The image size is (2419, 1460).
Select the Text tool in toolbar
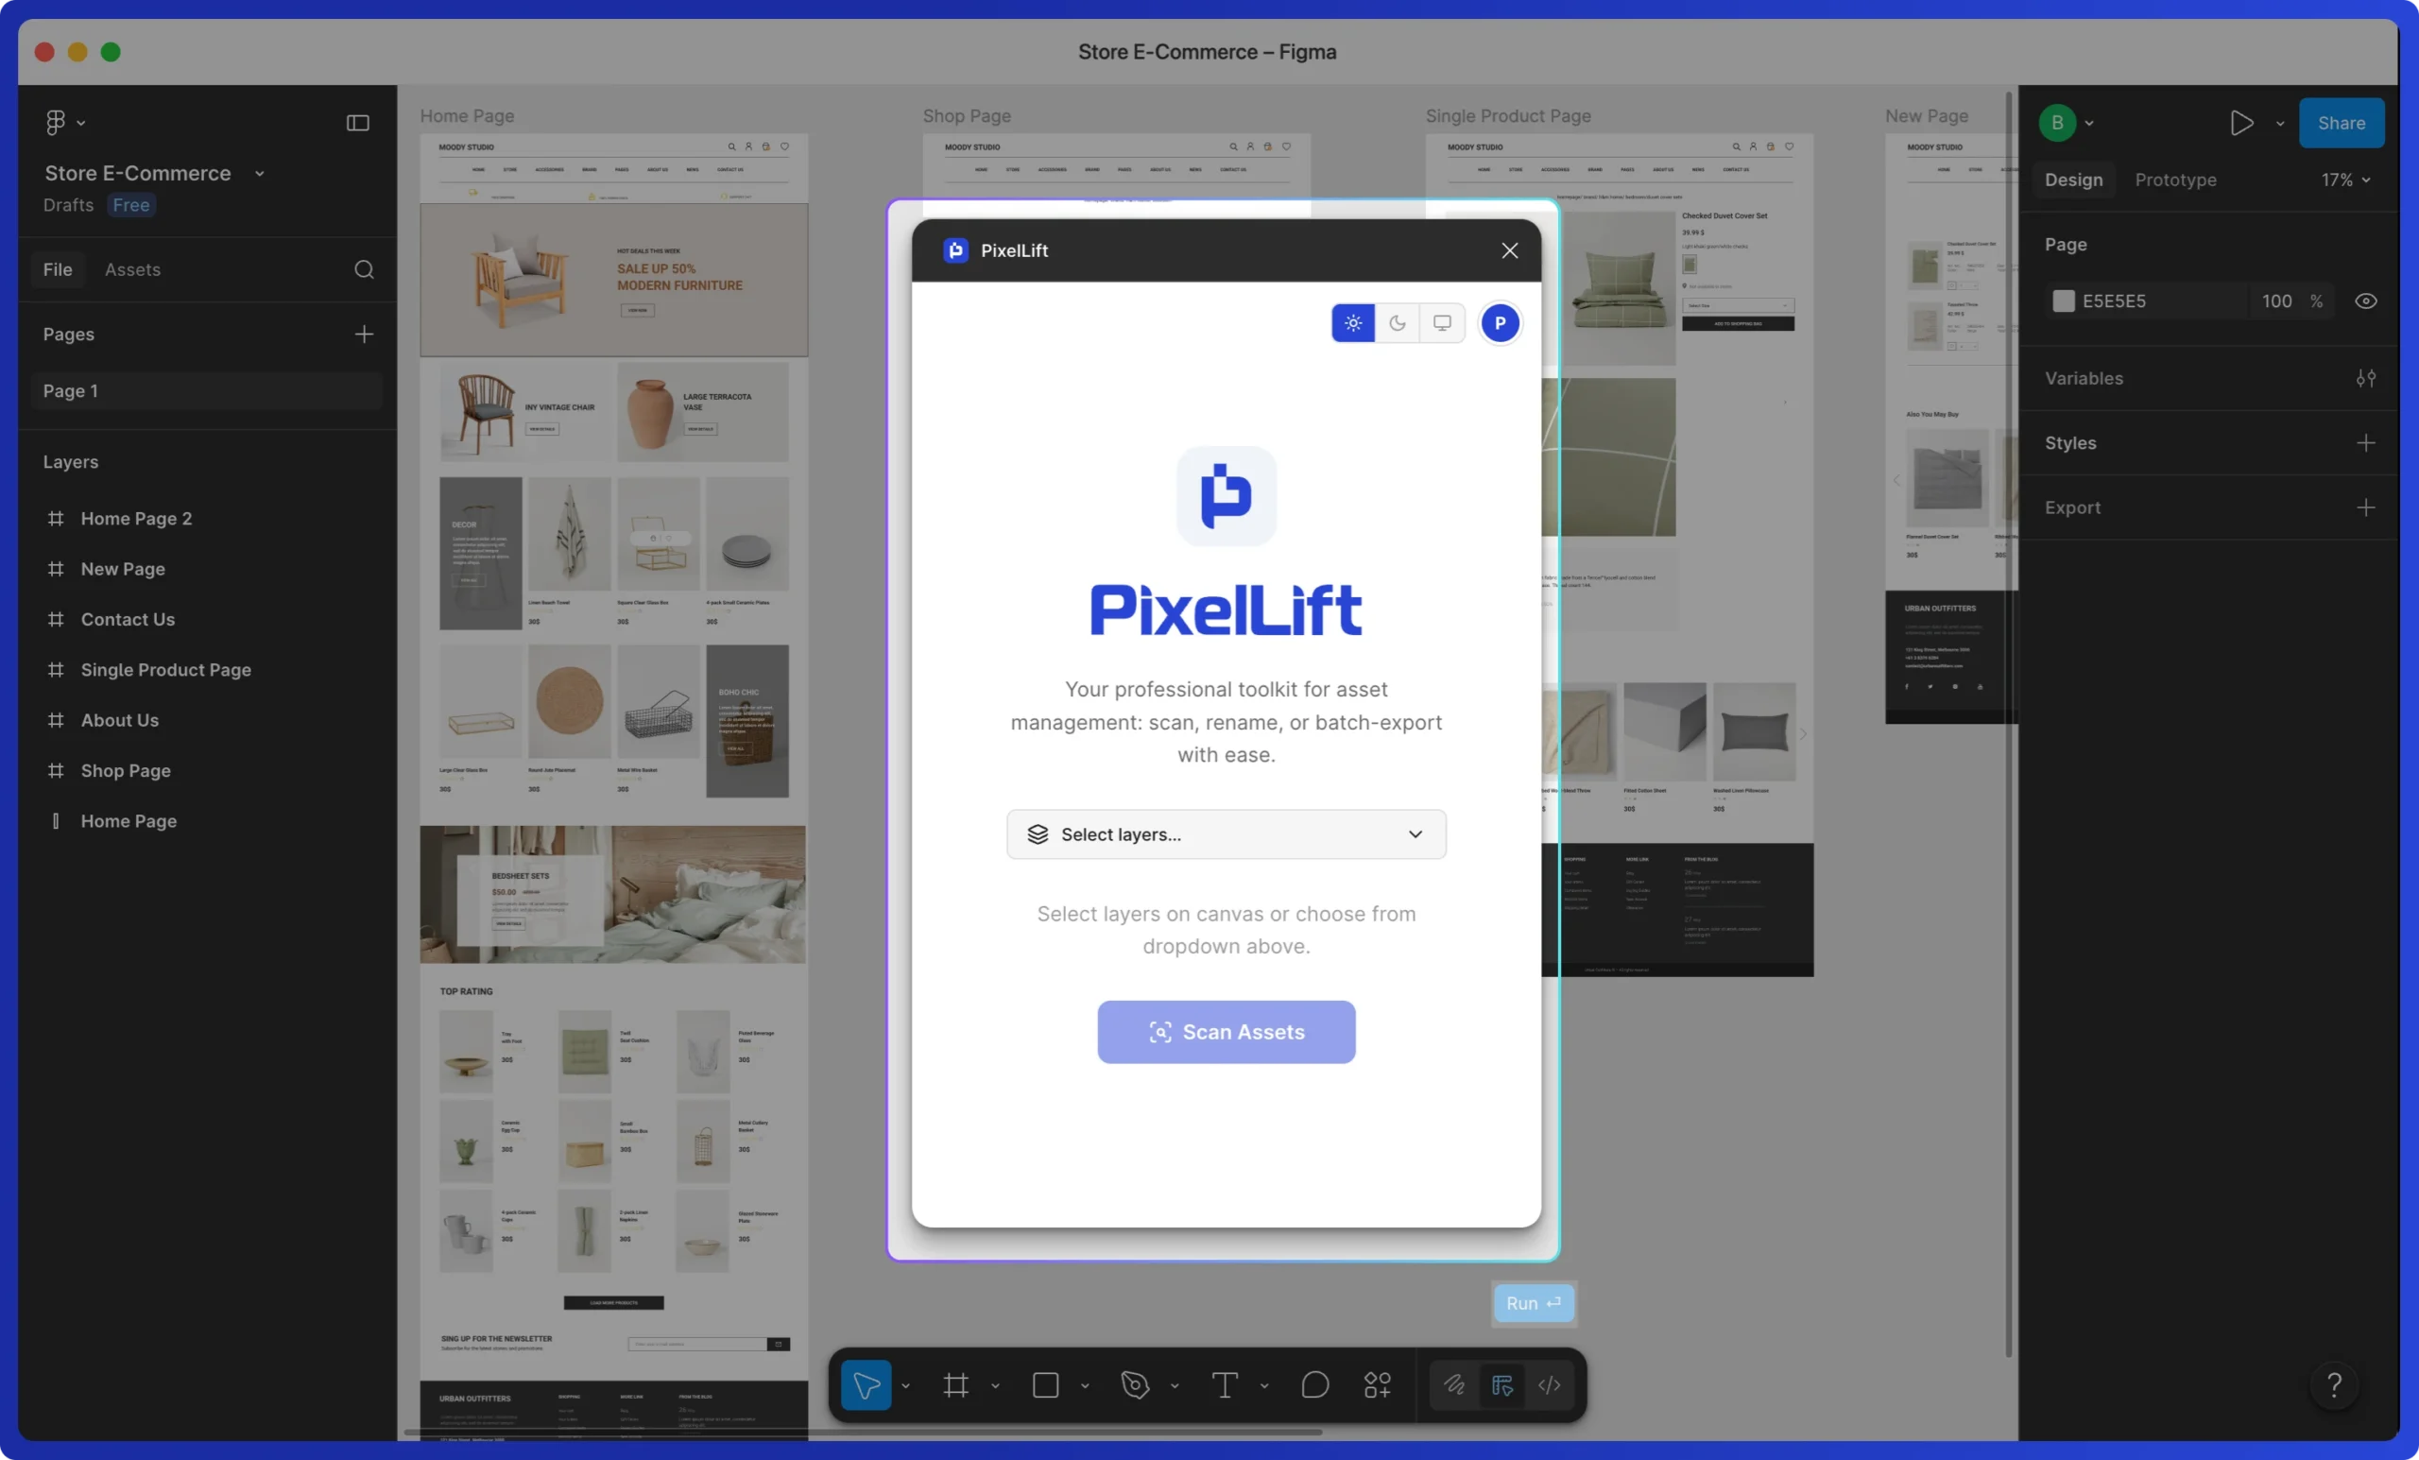click(1225, 1384)
